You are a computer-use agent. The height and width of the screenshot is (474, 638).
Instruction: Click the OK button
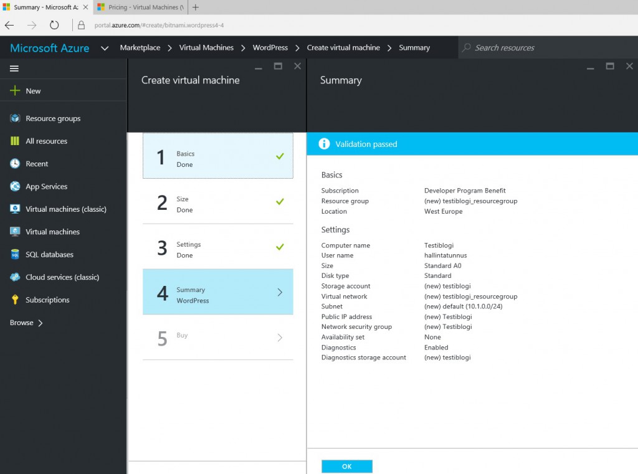(x=346, y=467)
